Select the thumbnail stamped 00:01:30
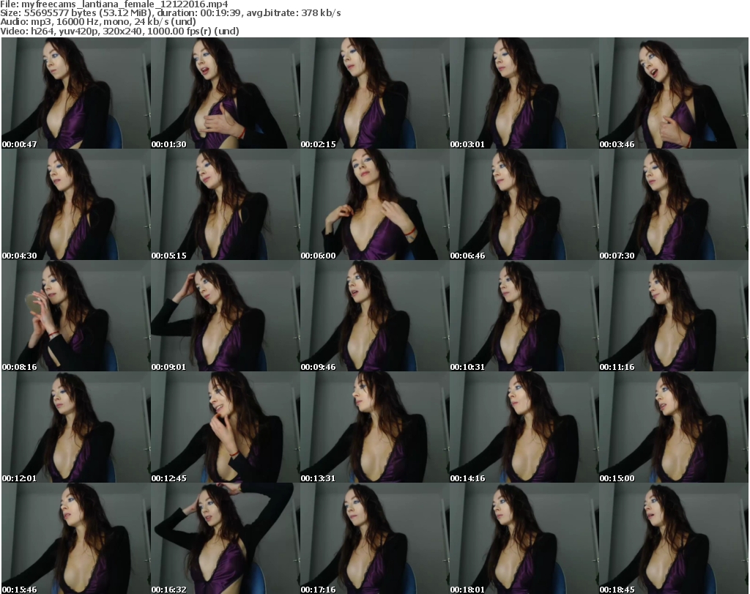Screen dimensions: 750x594 tap(226, 93)
